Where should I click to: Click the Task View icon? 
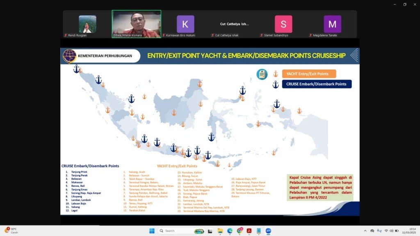pyautogui.click(x=210, y=231)
